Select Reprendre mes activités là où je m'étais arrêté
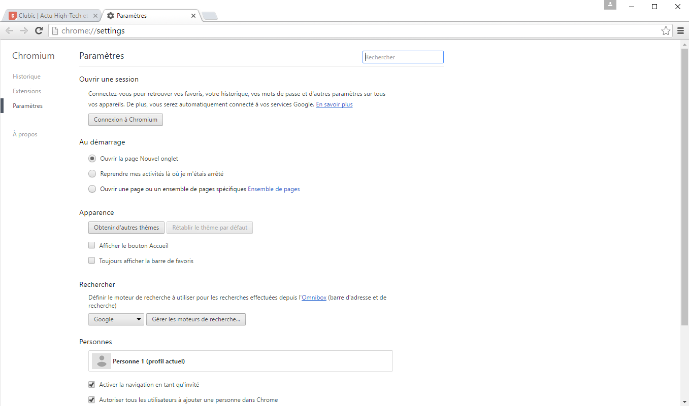689x406 pixels. click(x=92, y=173)
